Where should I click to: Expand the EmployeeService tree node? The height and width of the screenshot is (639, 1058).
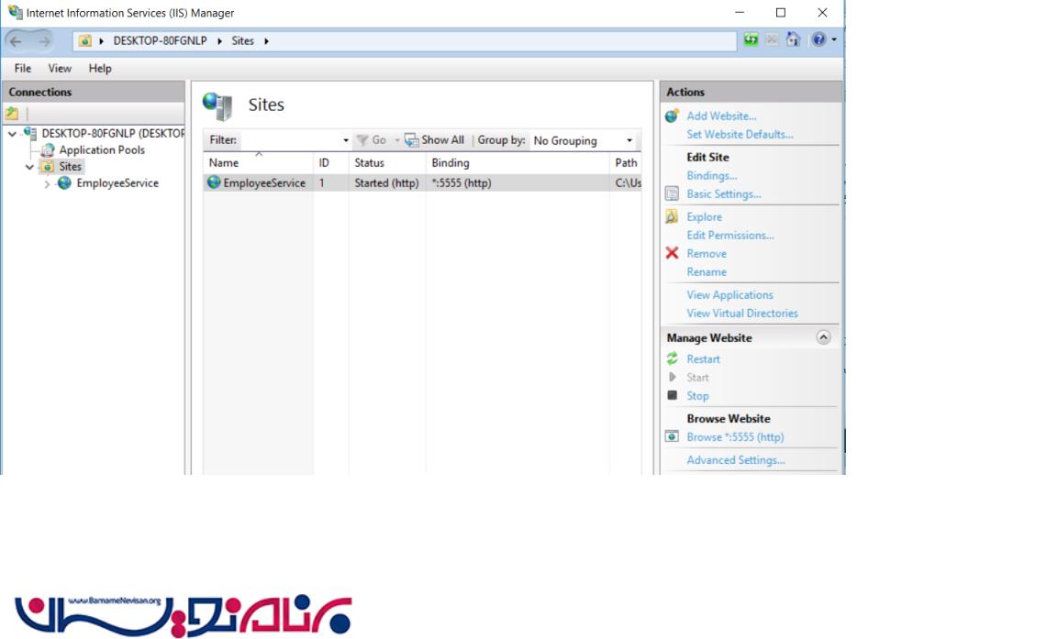(47, 184)
